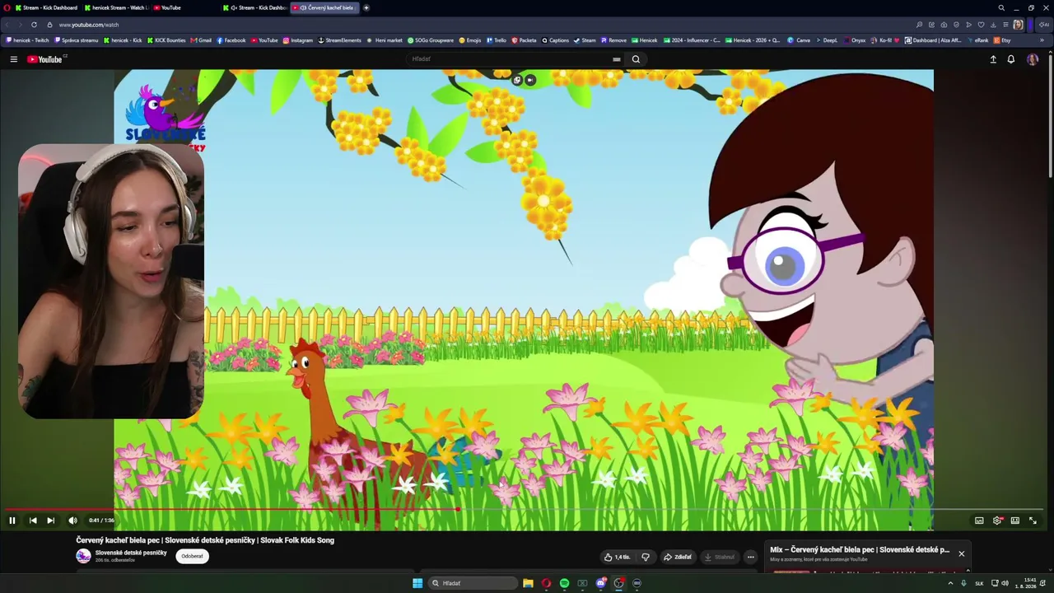Open YouTube notifications bell
The image size is (1054, 593).
(x=1011, y=59)
